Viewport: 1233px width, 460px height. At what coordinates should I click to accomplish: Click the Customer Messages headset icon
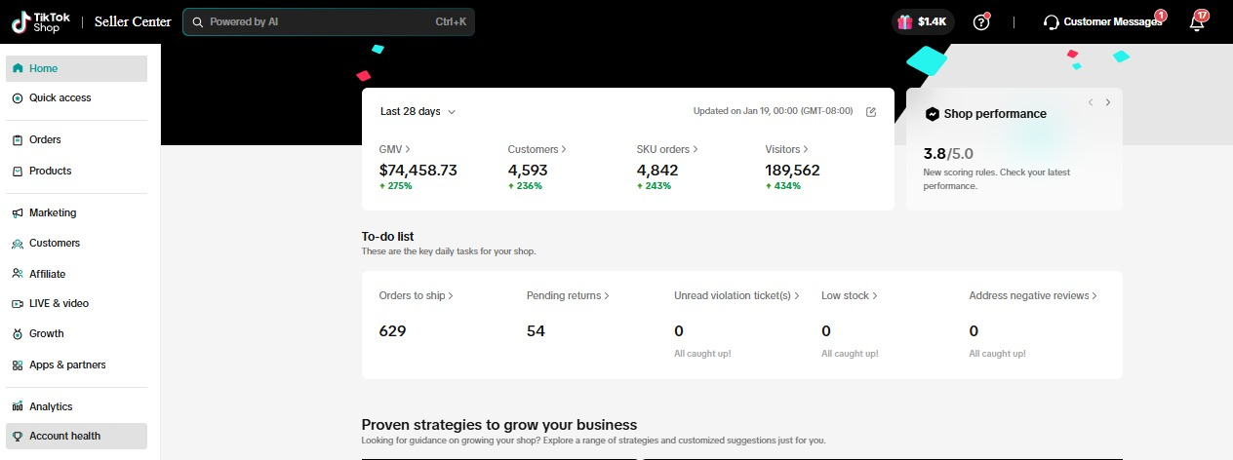[x=1051, y=21]
